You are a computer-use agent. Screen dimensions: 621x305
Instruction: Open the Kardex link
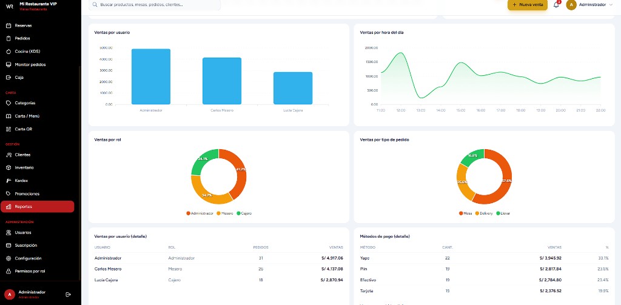pyautogui.click(x=37, y=181)
